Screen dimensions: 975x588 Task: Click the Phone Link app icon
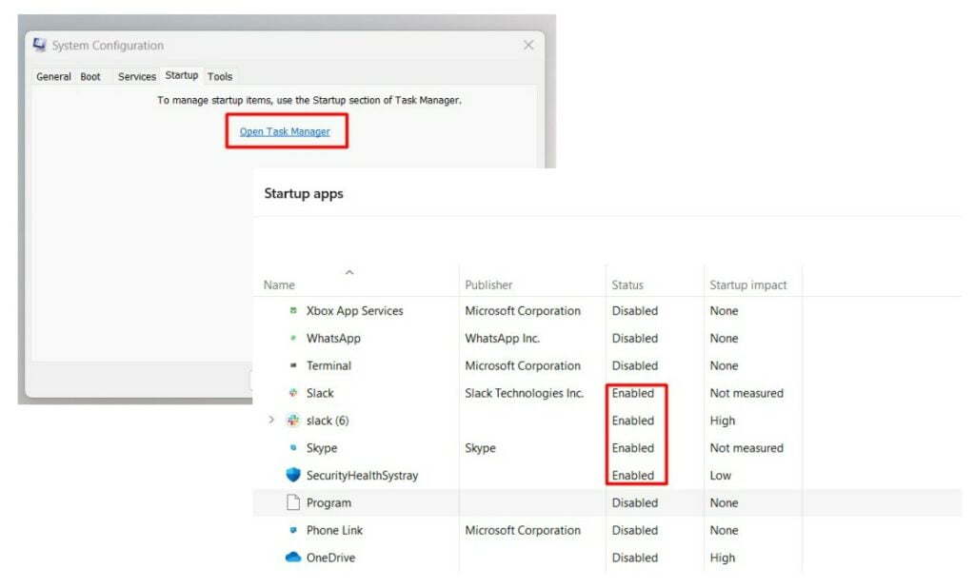pos(295,530)
